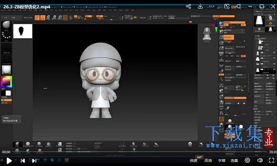Screen dimensions: 277x166
Task: Toggle visibility of Merged_12413 subtool
Action: [274, 52]
